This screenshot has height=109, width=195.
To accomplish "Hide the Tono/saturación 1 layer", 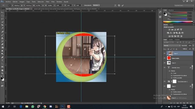I will click(165, 81).
